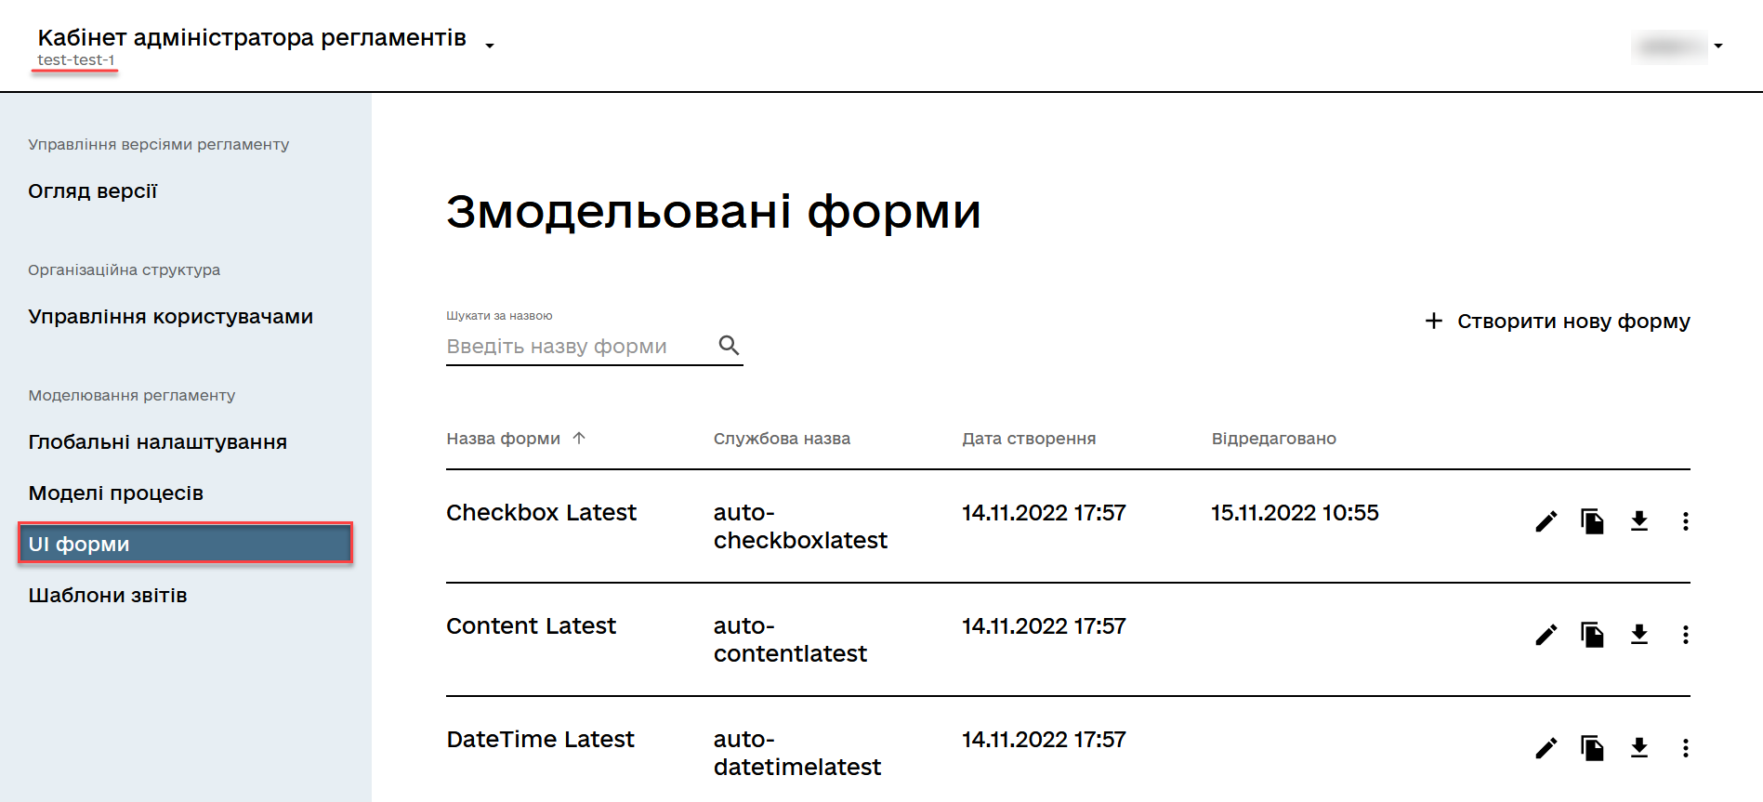
Task: Click the Відредаговано column header
Action: coord(1273,439)
